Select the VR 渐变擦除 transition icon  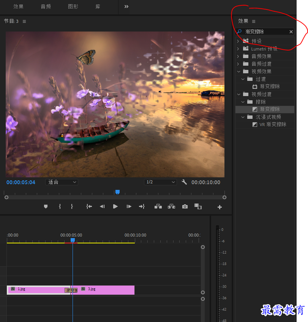tap(254, 125)
